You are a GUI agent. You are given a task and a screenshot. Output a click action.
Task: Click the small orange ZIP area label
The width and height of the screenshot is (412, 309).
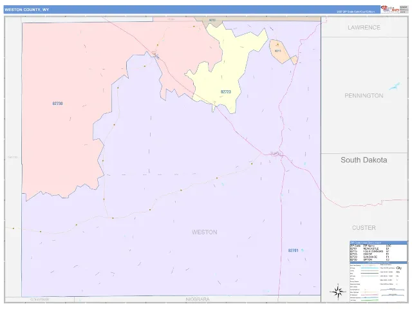point(277,51)
